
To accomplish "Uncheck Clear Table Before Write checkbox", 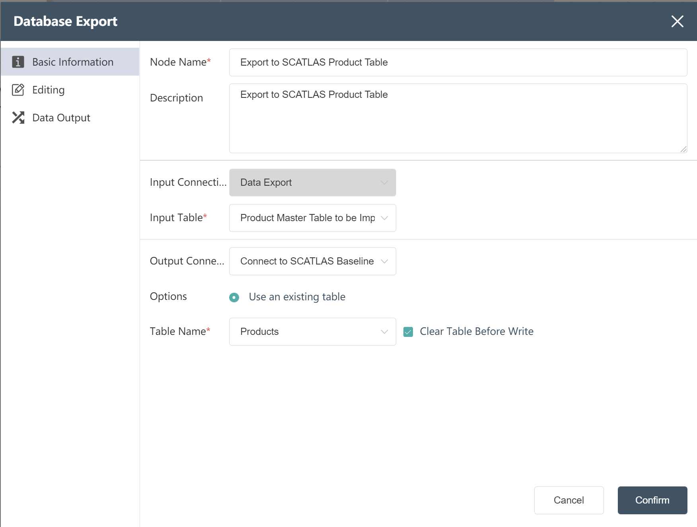I will coord(408,332).
